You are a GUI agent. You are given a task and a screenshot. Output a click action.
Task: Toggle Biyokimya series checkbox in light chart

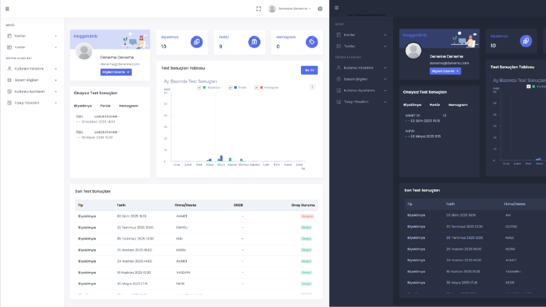pos(199,87)
